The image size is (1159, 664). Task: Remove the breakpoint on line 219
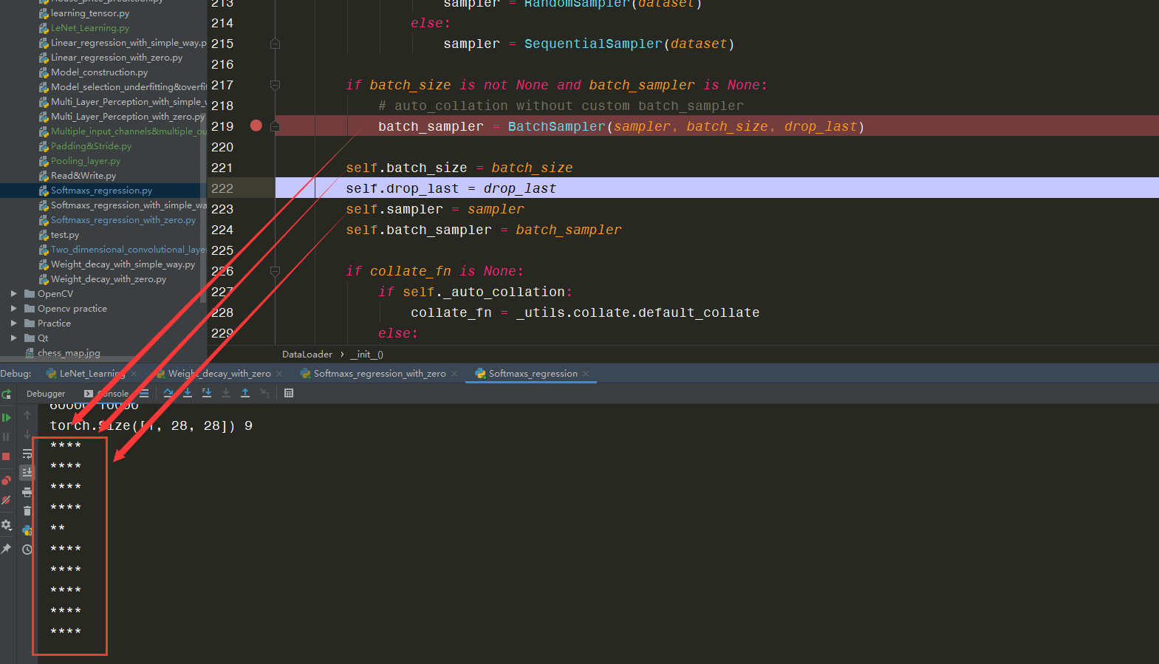coord(256,126)
